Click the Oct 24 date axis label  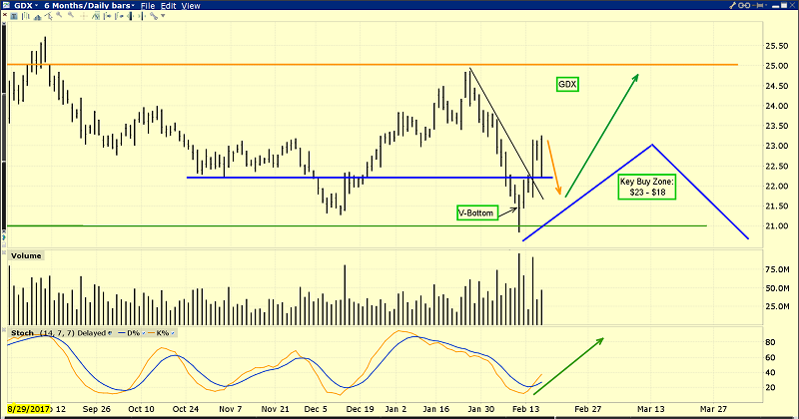click(186, 409)
